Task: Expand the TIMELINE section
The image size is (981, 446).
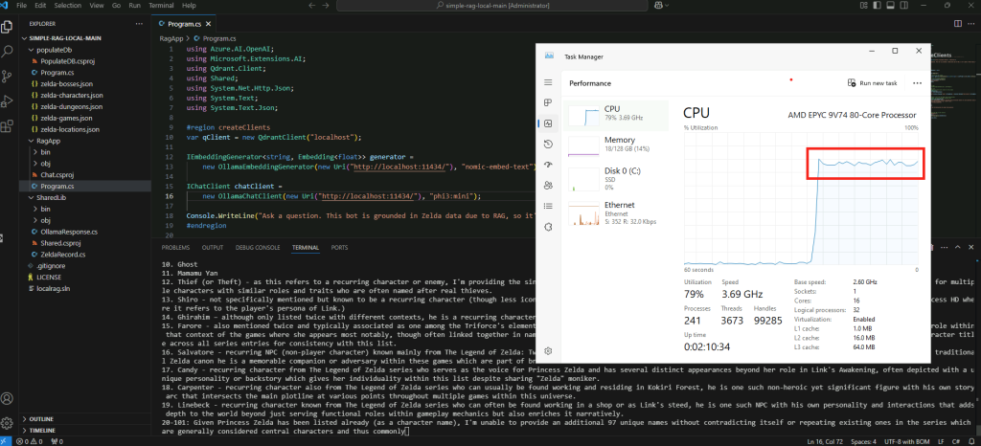Action: [42, 431]
